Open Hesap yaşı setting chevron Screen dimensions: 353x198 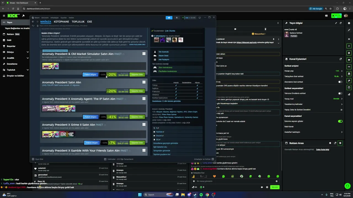pyautogui.click(x=342, y=71)
